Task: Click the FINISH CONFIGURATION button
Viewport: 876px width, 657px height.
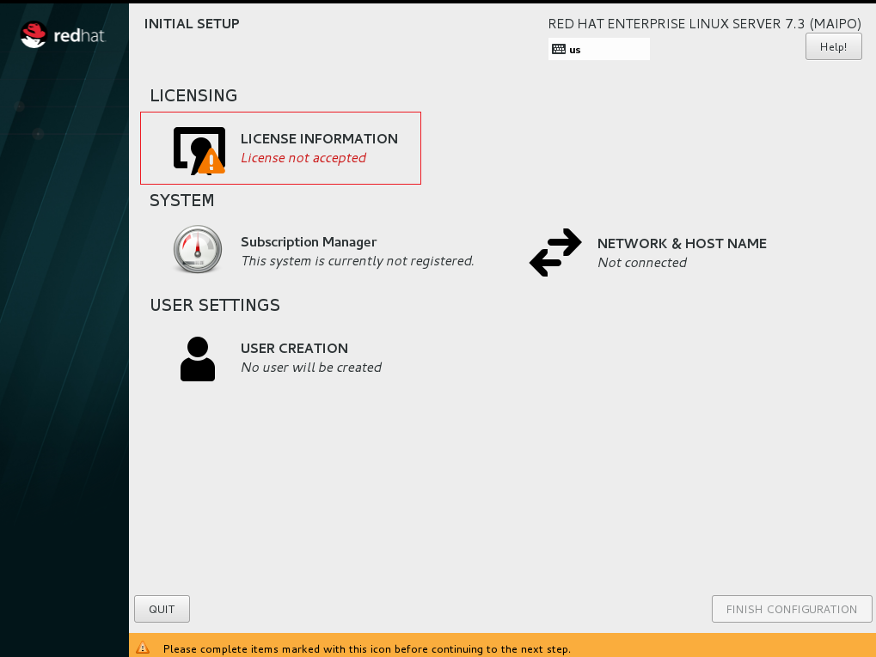Action: click(x=792, y=609)
